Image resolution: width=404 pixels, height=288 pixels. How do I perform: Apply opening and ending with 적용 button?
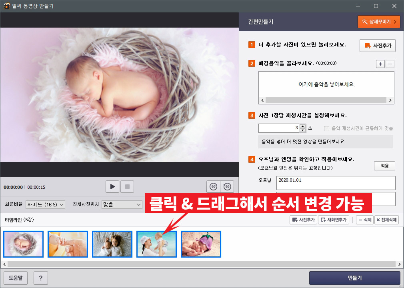click(384, 166)
